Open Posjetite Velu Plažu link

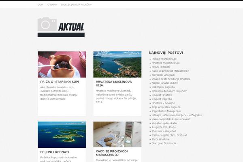[164, 128]
